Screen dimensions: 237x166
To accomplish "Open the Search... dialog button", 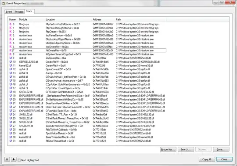I will click(x=186, y=149).
